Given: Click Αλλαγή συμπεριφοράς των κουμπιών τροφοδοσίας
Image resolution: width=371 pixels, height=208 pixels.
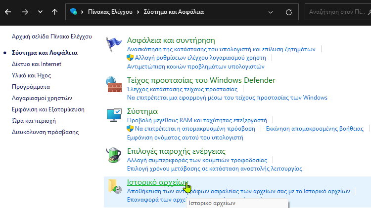Looking at the screenshot, I should [197, 160].
